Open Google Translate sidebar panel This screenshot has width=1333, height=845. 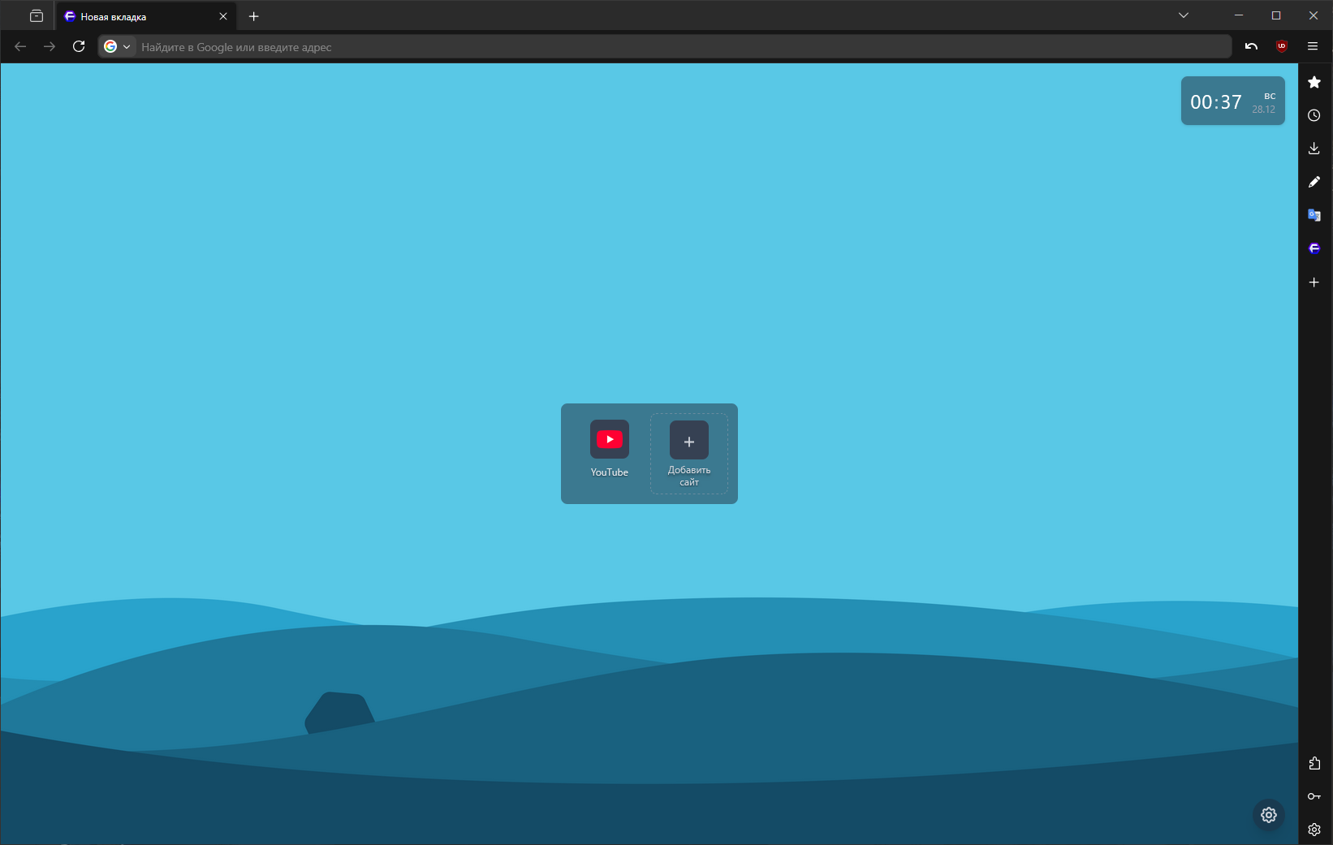pos(1314,215)
